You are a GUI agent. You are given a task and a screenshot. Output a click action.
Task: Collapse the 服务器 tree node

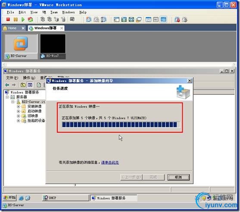pyautogui.click(x=7, y=97)
